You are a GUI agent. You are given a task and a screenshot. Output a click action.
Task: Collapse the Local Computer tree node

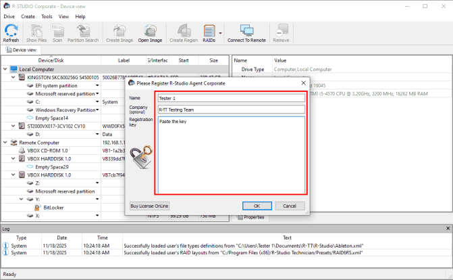point(5,69)
